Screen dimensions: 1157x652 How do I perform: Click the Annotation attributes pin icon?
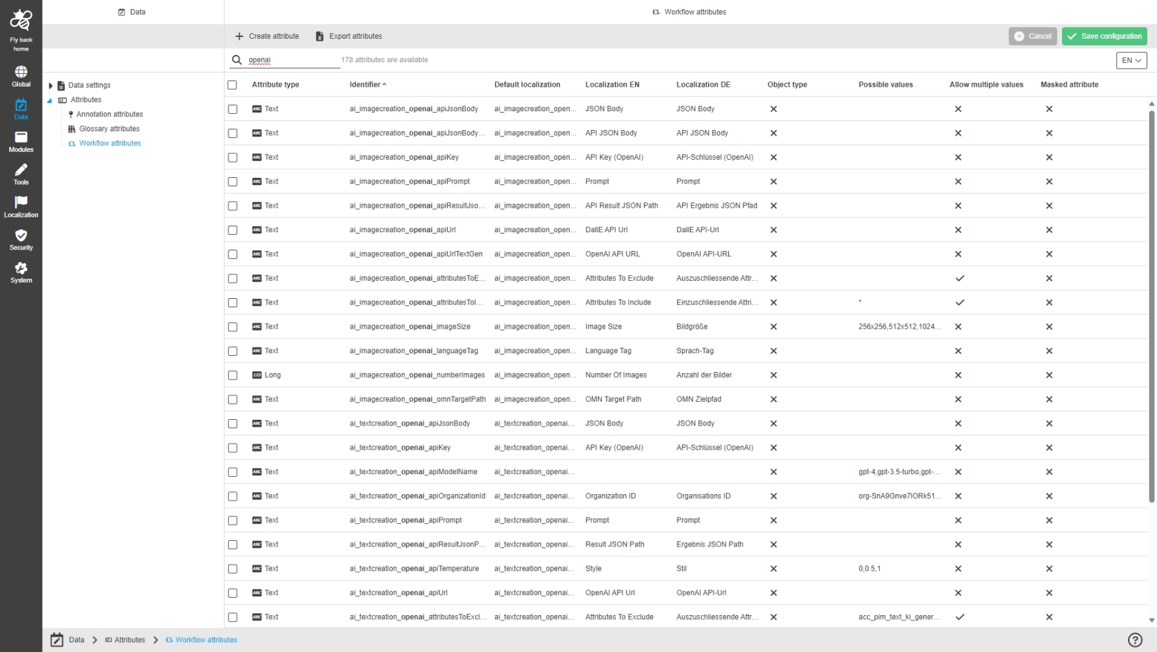click(x=71, y=114)
